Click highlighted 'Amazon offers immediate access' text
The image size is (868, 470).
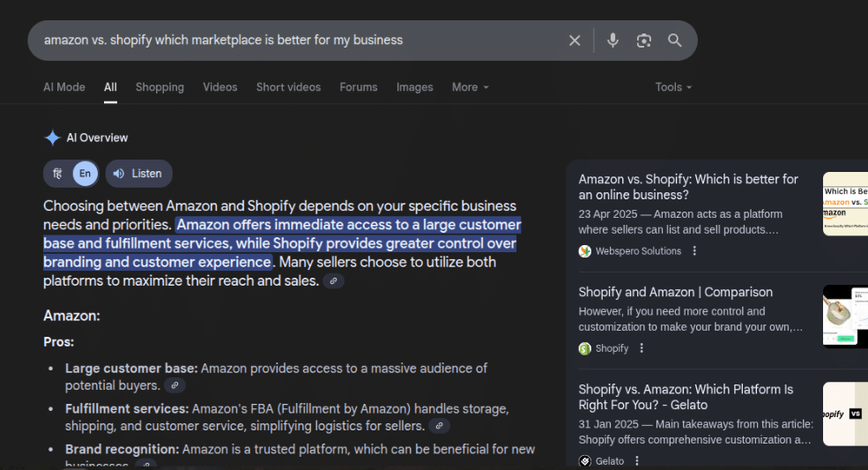click(x=282, y=243)
